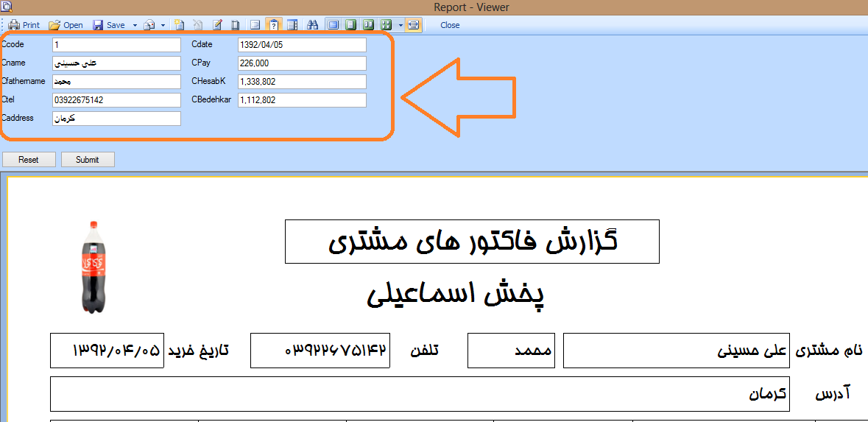The image size is (868, 422).
Task: Click the Reset button
Action: coord(29,160)
